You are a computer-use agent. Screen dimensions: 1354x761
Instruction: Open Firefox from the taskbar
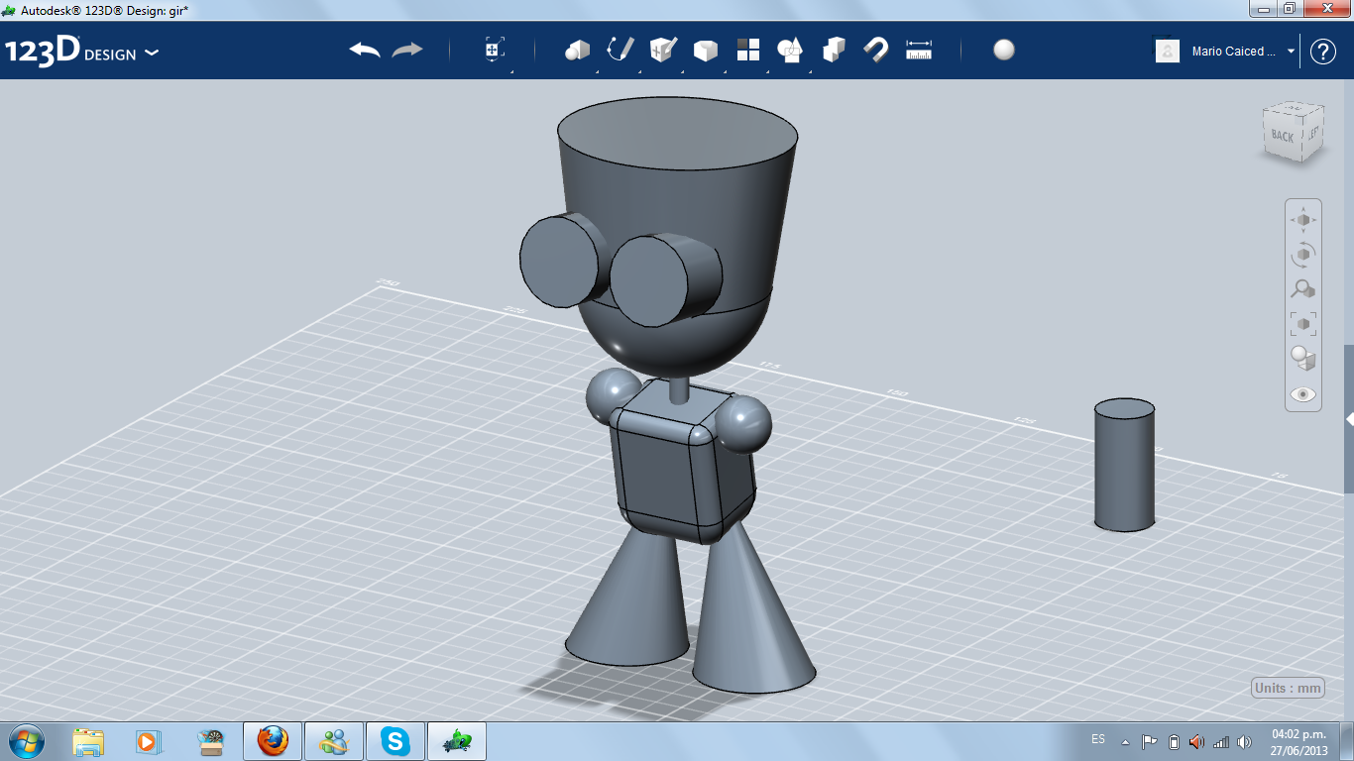pos(272,741)
